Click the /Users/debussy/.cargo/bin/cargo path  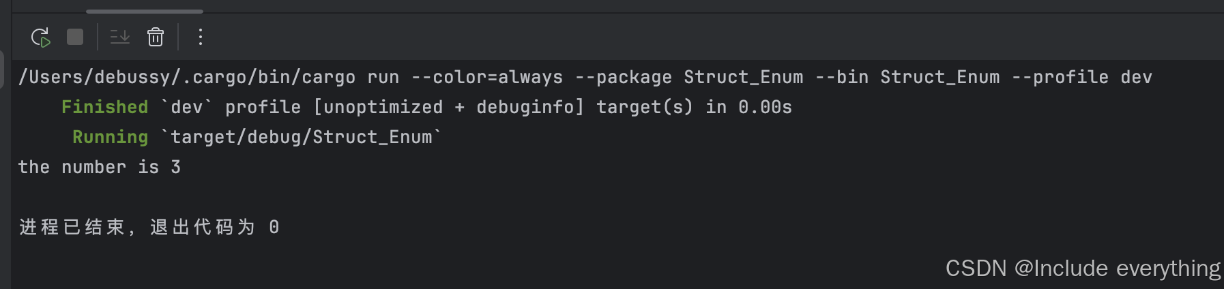(187, 77)
